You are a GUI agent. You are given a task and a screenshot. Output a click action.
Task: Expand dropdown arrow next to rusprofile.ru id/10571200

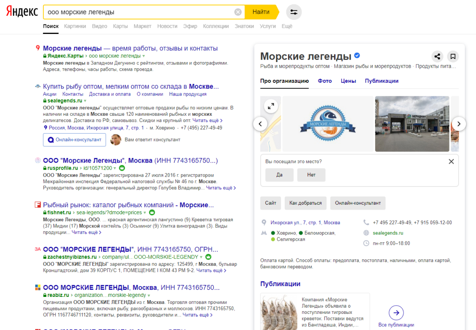(115, 168)
